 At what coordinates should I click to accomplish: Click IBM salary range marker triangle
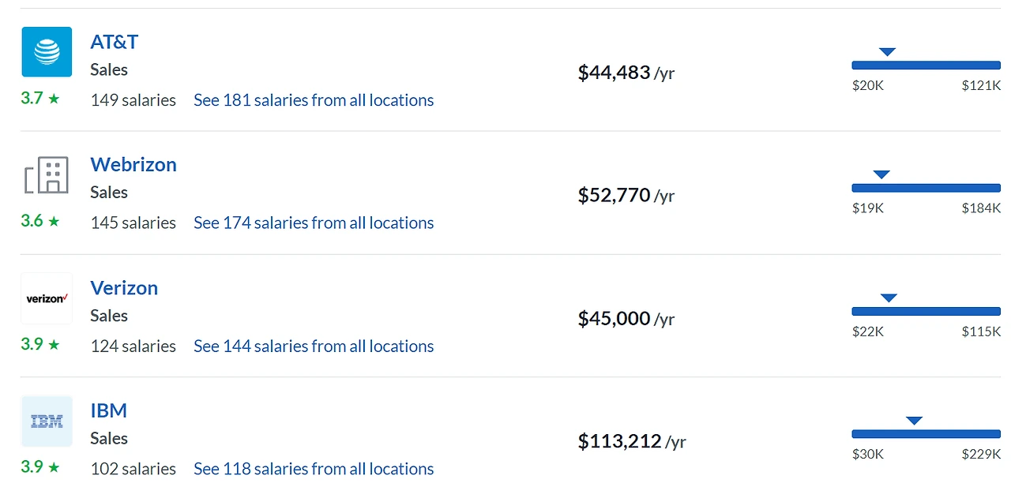(x=914, y=421)
